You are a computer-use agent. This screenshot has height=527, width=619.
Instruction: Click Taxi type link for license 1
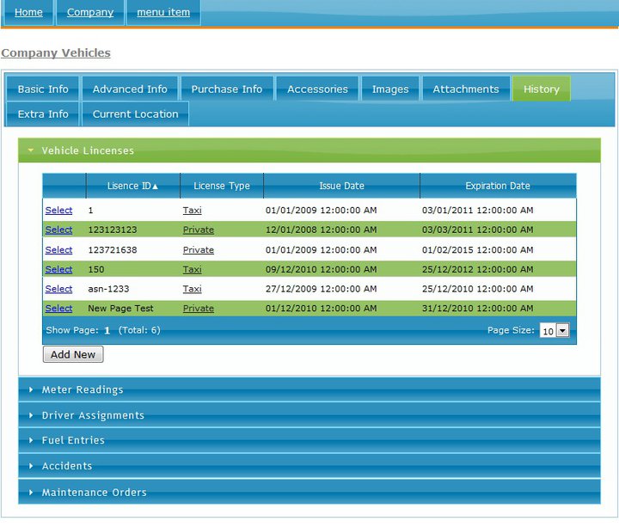click(x=193, y=210)
